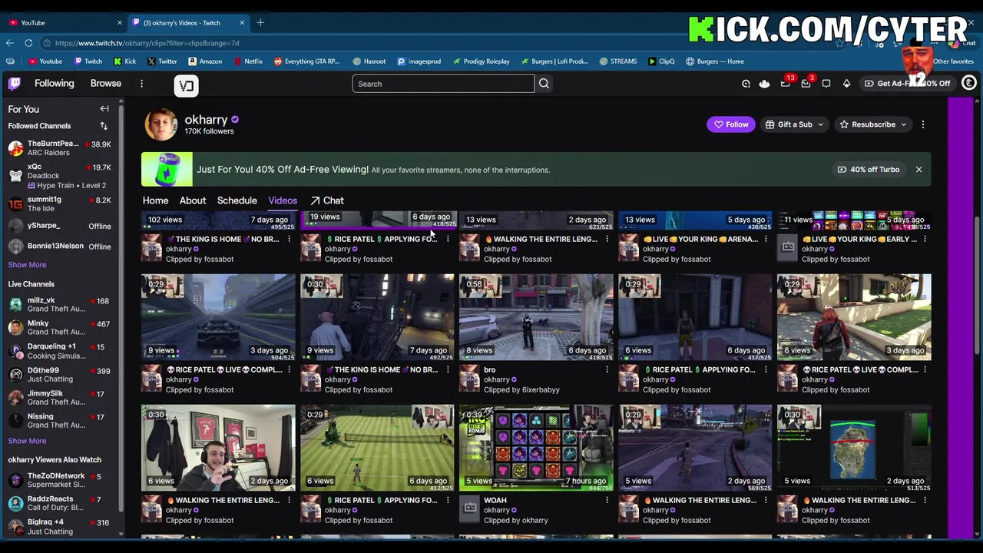Open a new browser tab with plus
Screen dimensions: 983x553
coord(260,22)
